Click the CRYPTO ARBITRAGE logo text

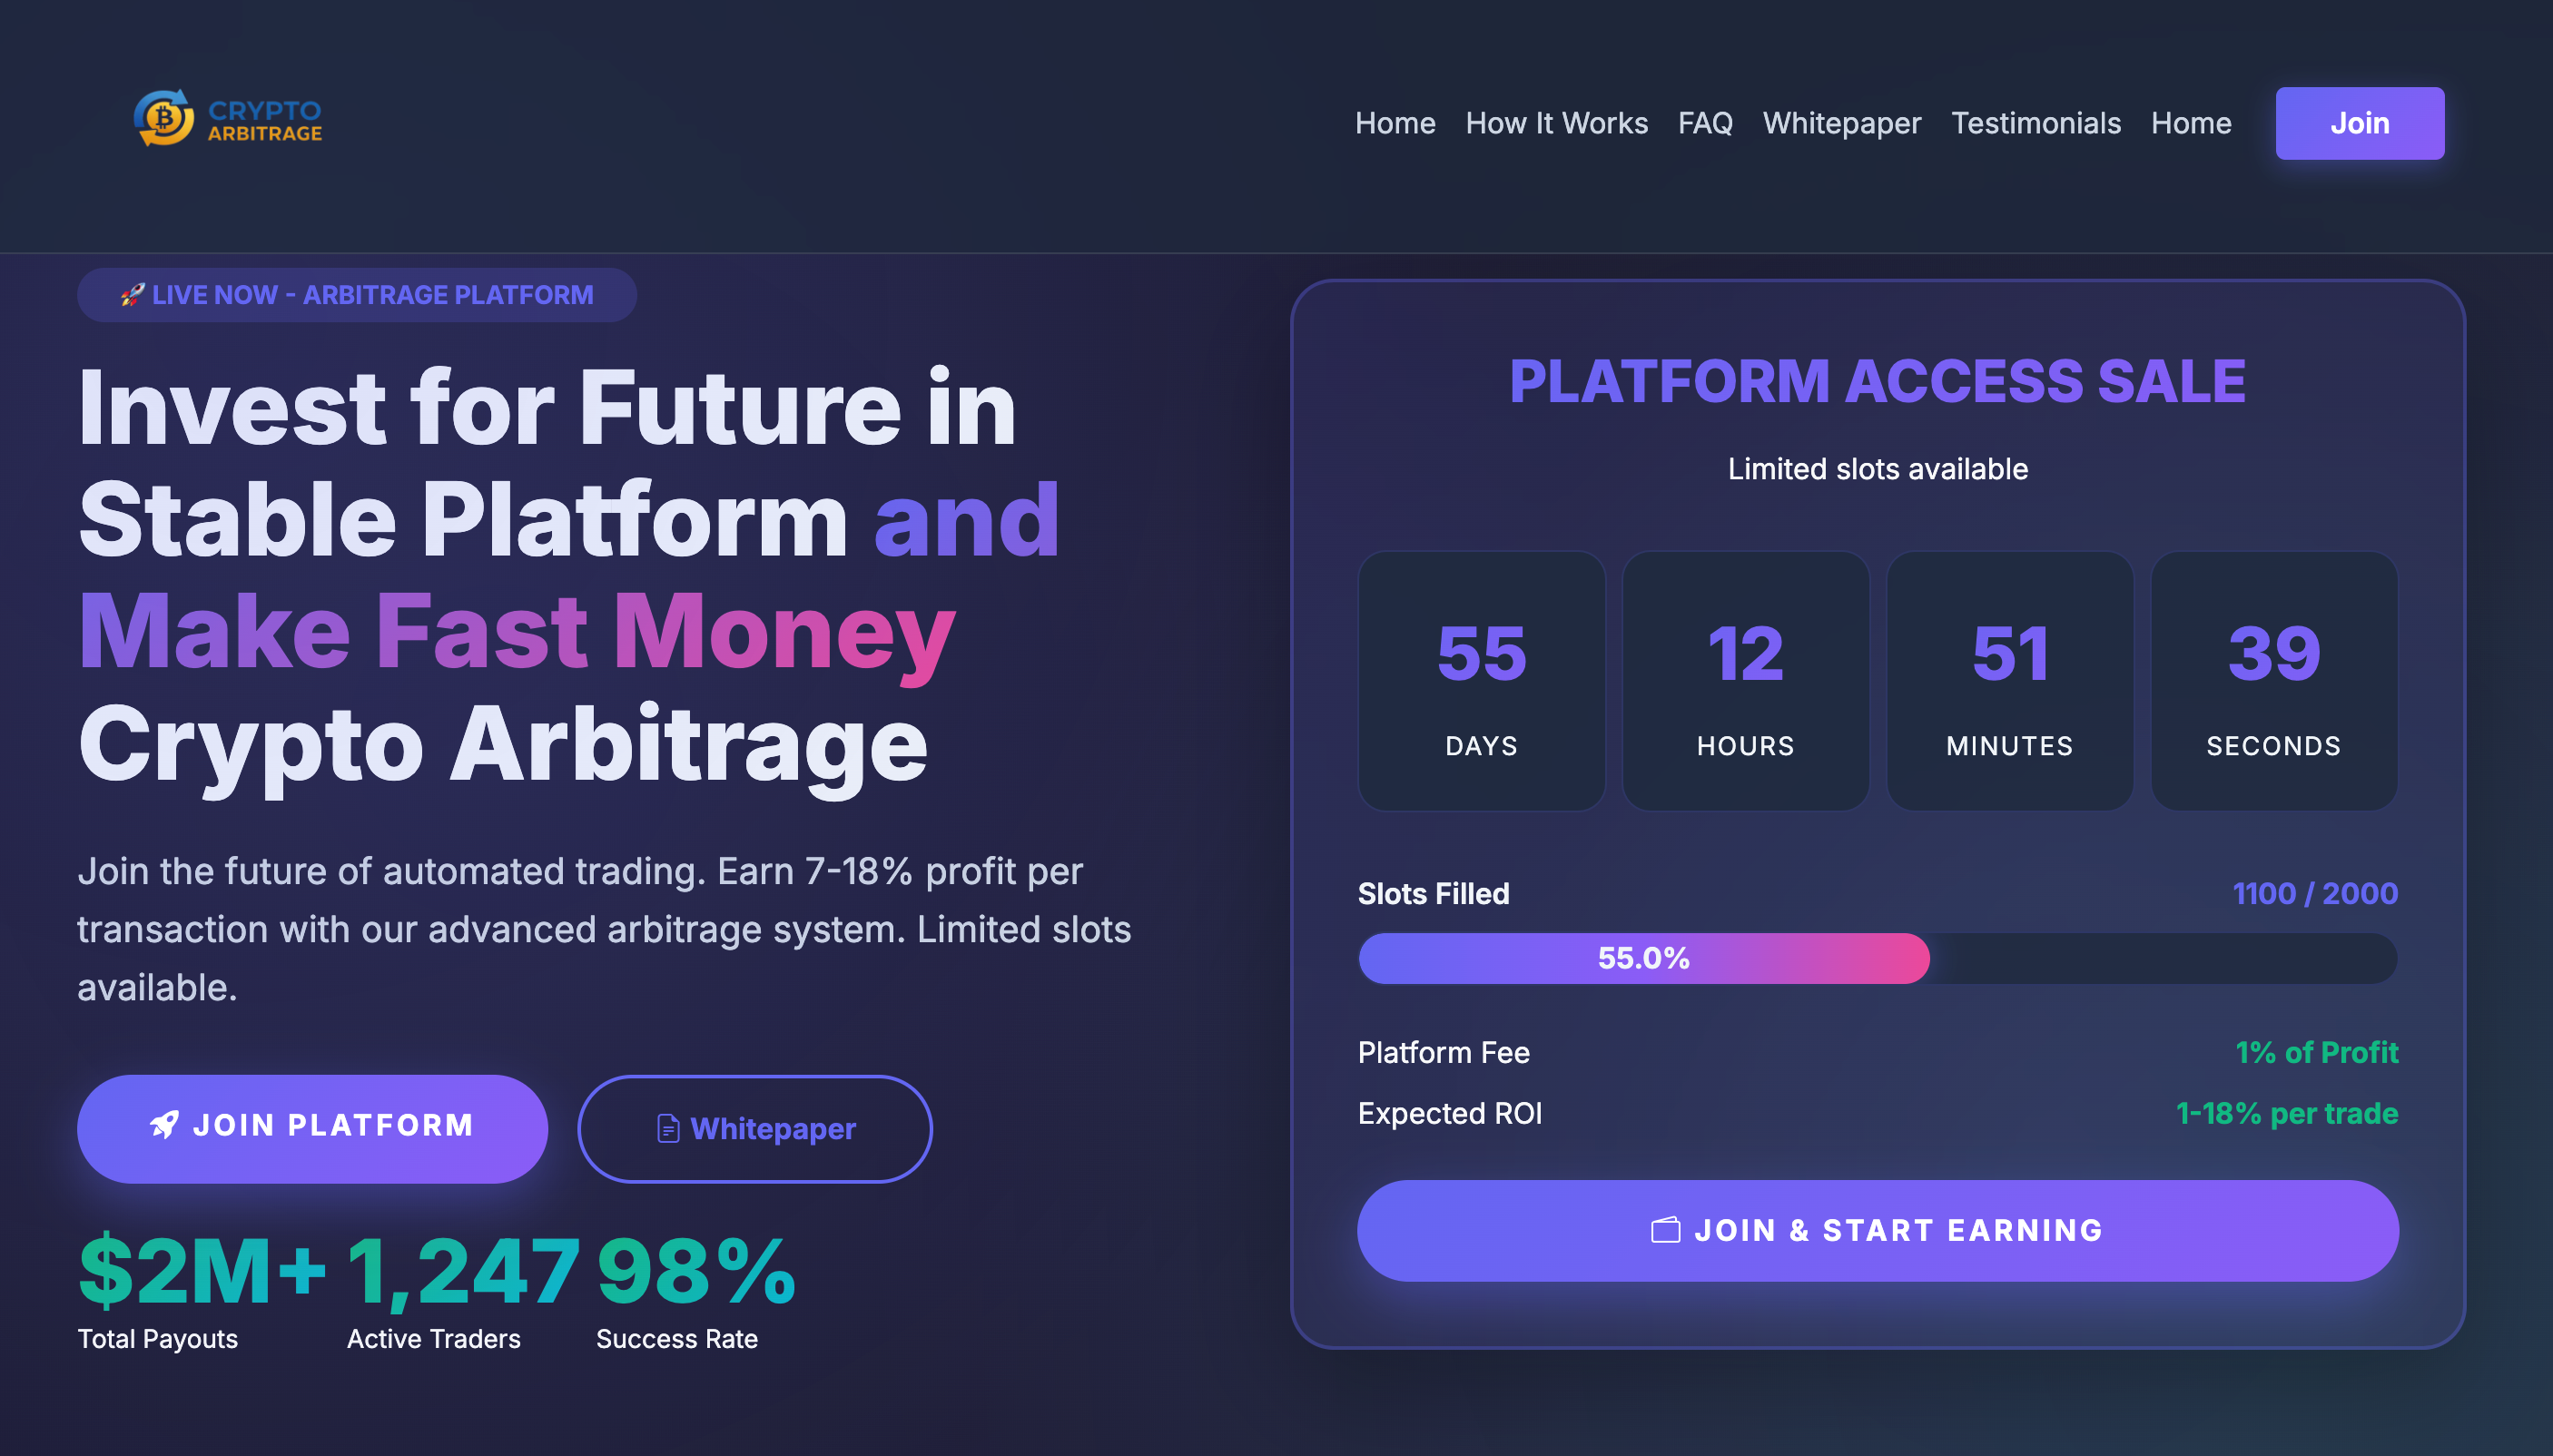point(265,120)
